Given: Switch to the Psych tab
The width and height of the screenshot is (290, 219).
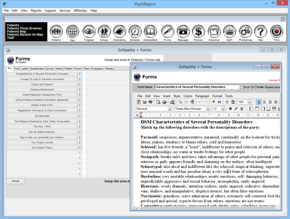Looking at the screenshot, I should [x=78, y=69].
